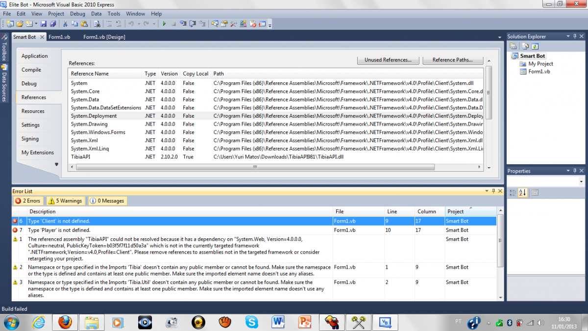Expand more project tabs arrow below My Extensions
The height and width of the screenshot is (331, 588).
pyautogui.click(x=56, y=164)
